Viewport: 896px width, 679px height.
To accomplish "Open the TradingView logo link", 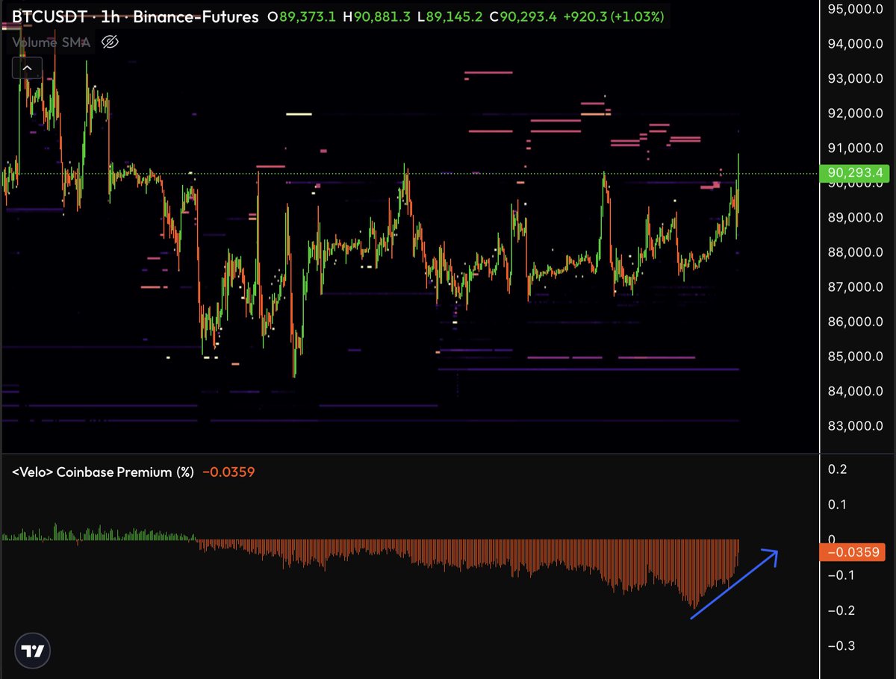I will pos(31,651).
